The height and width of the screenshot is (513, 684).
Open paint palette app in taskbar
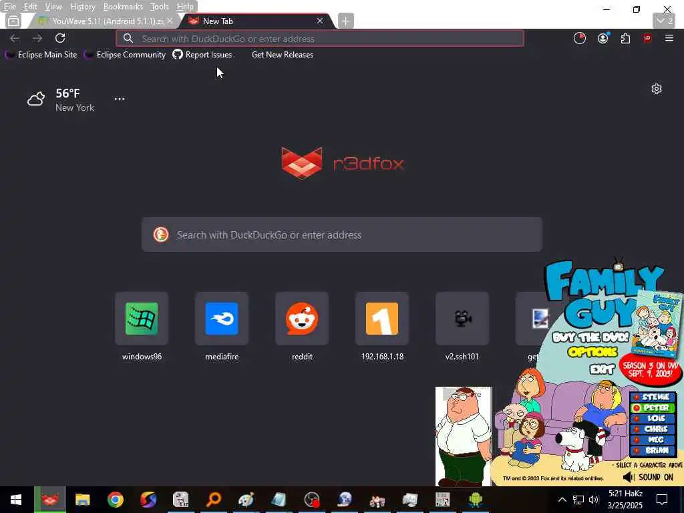tap(246, 500)
